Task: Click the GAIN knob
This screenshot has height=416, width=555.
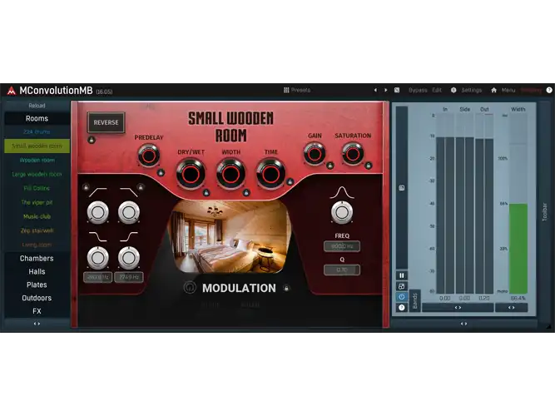Action: (x=315, y=154)
